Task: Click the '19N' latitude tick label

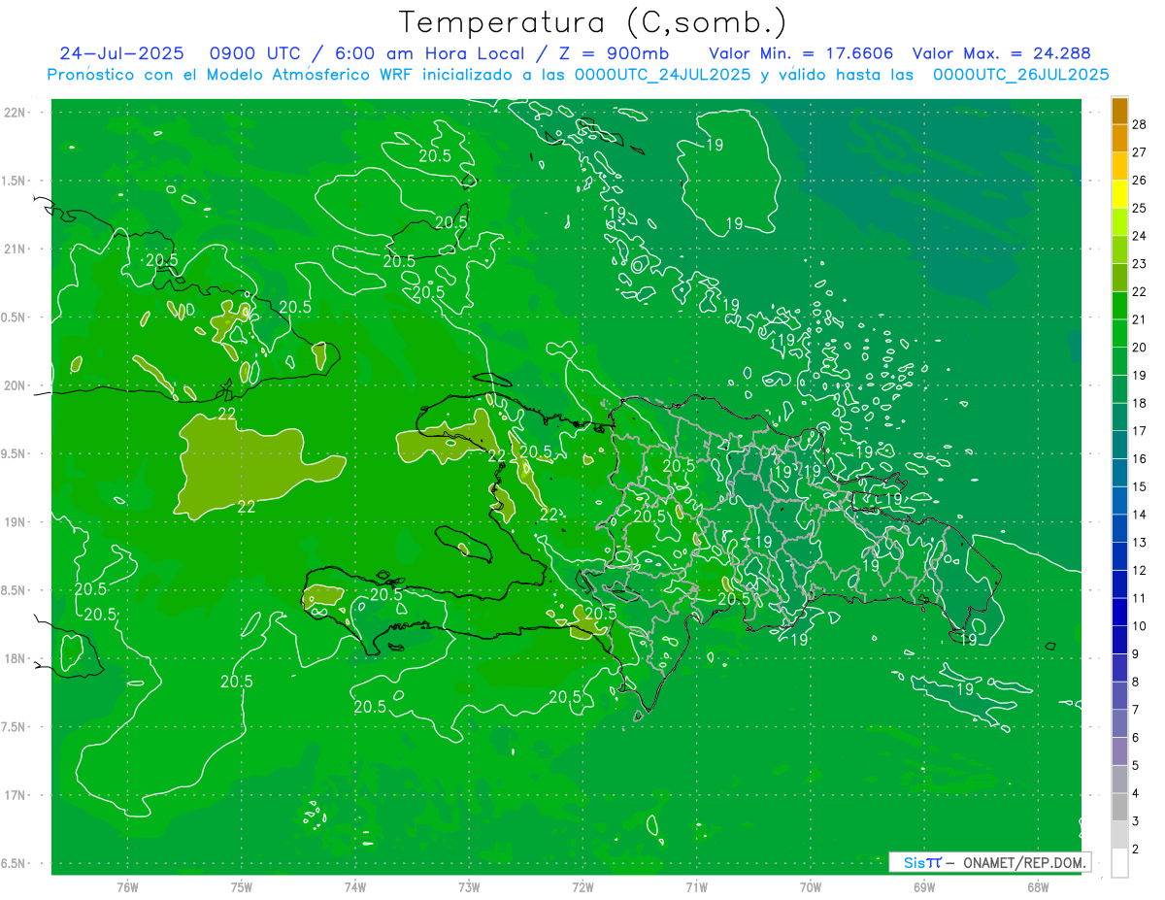Action: (14, 522)
